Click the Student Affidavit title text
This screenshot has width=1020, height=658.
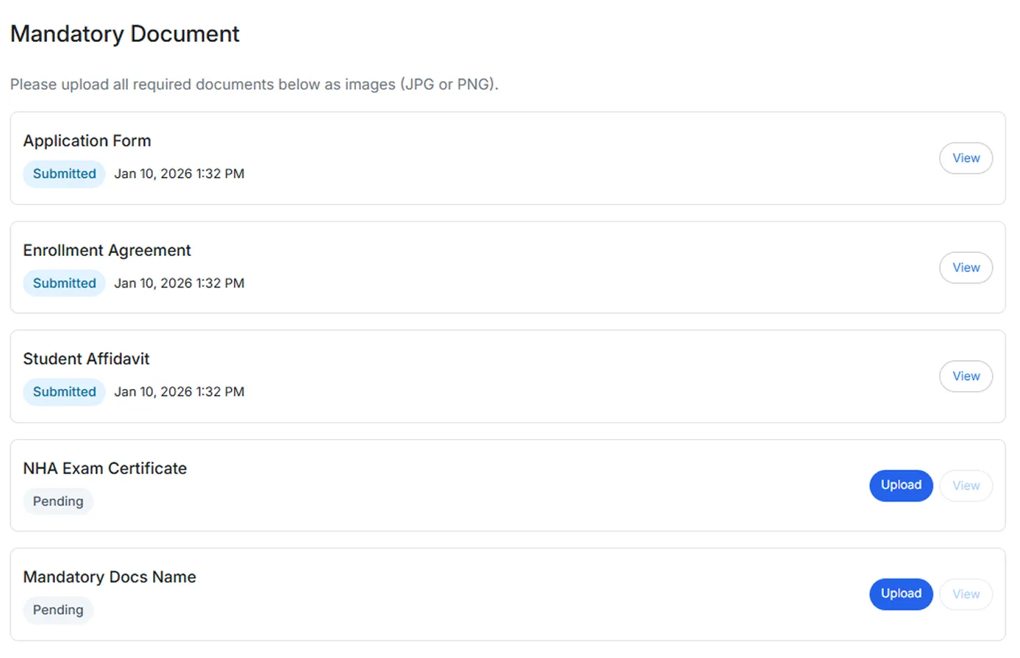(x=86, y=359)
